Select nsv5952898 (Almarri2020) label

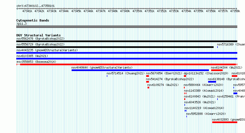[206, 114]
